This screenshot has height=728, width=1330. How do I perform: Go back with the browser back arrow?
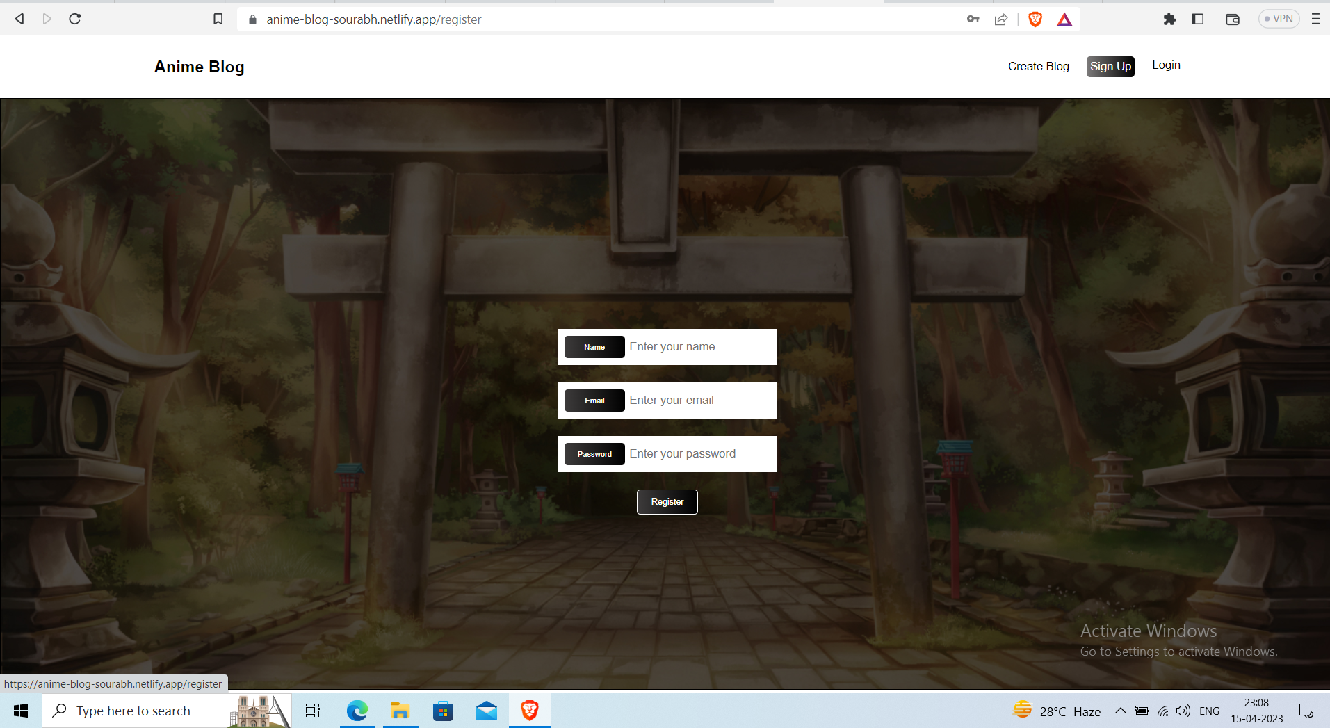point(19,19)
